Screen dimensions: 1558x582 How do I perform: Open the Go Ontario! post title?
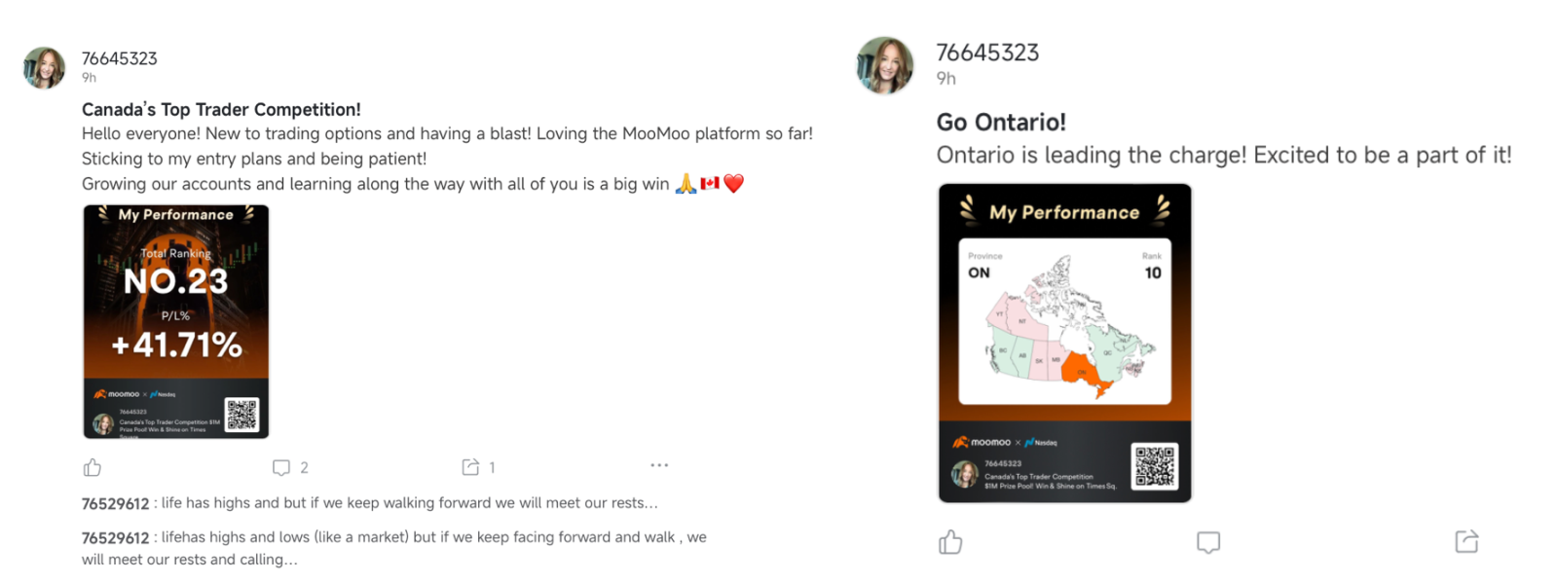point(1001,123)
